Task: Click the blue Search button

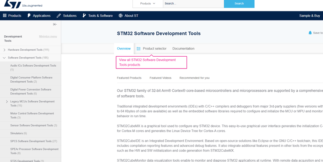Action: click(239, 3)
